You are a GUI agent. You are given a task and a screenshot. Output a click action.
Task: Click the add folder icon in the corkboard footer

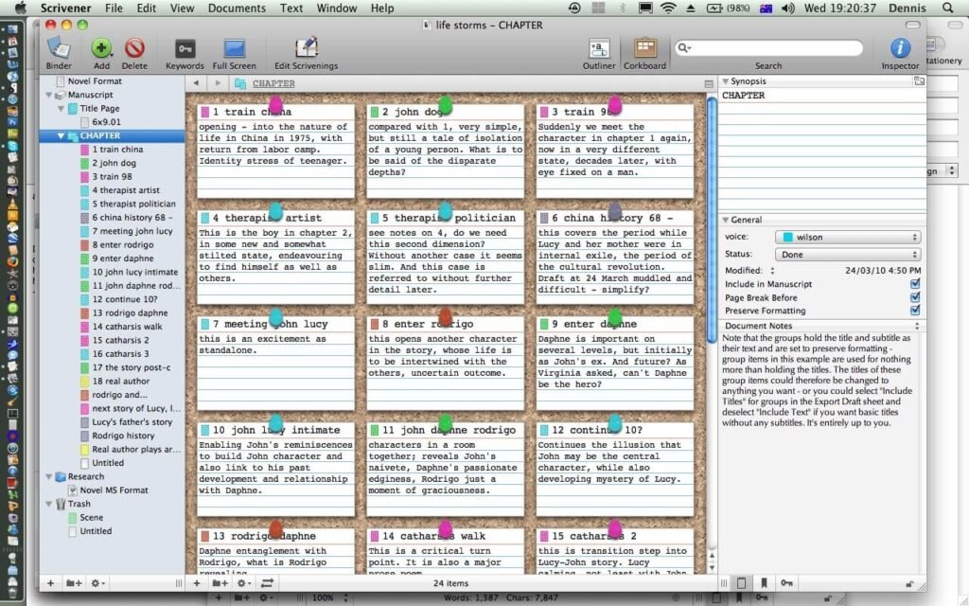(220, 582)
